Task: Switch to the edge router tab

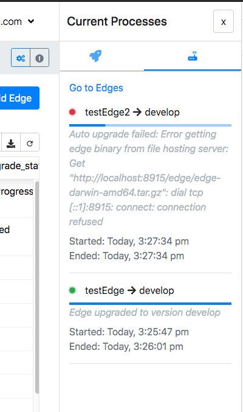Action: [x=193, y=56]
